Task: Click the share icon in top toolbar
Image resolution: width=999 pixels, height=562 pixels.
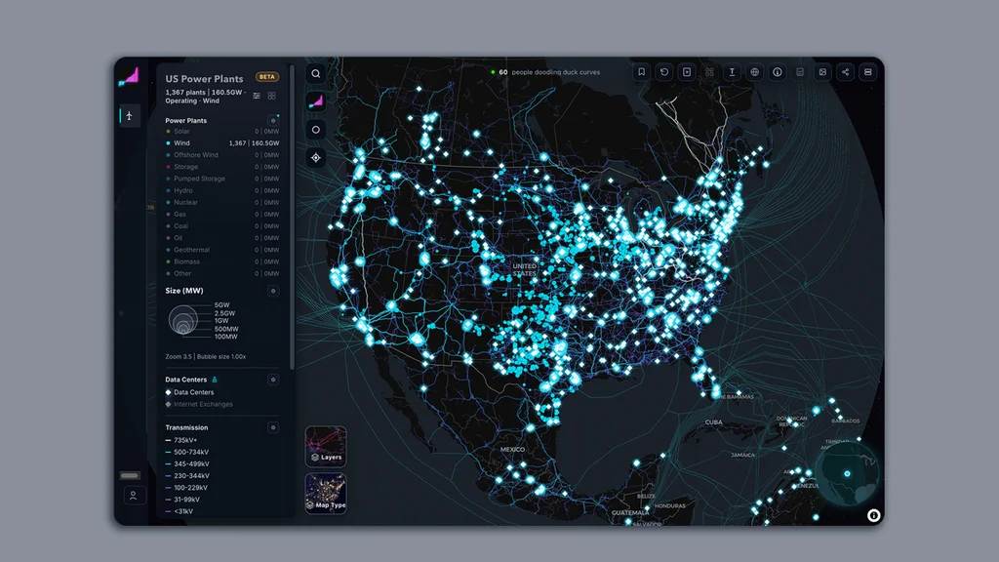Action: click(845, 72)
